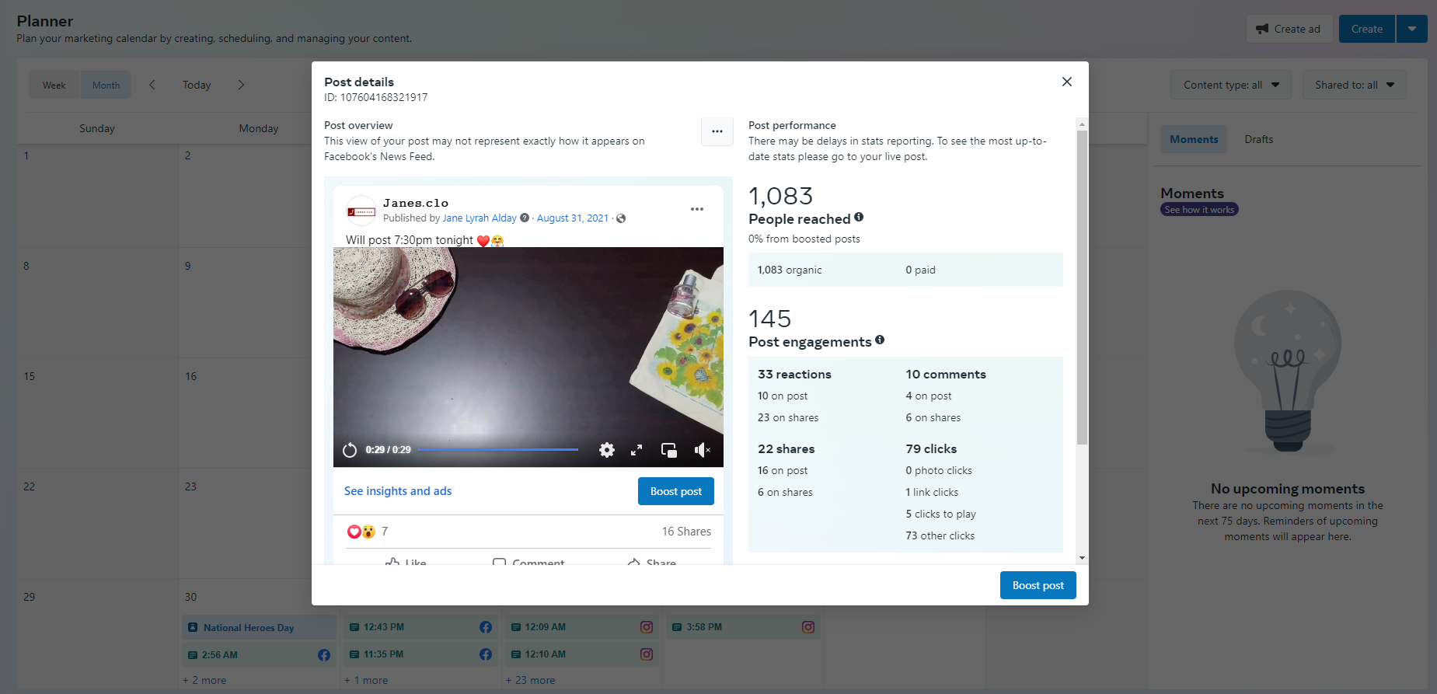Open the Create button dropdown arrow
The height and width of the screenshot is (694, 1437).
point(1412,29)
